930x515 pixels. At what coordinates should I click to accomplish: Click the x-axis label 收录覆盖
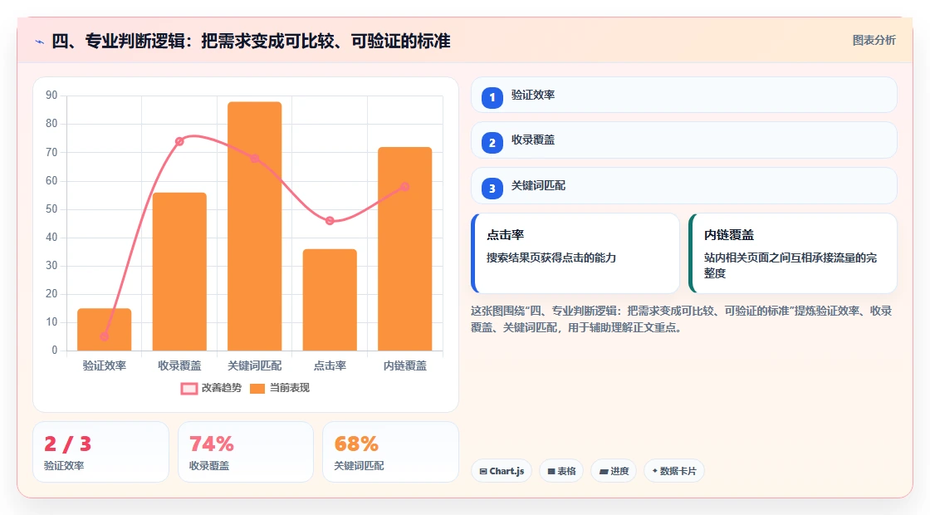click(179, 365)
